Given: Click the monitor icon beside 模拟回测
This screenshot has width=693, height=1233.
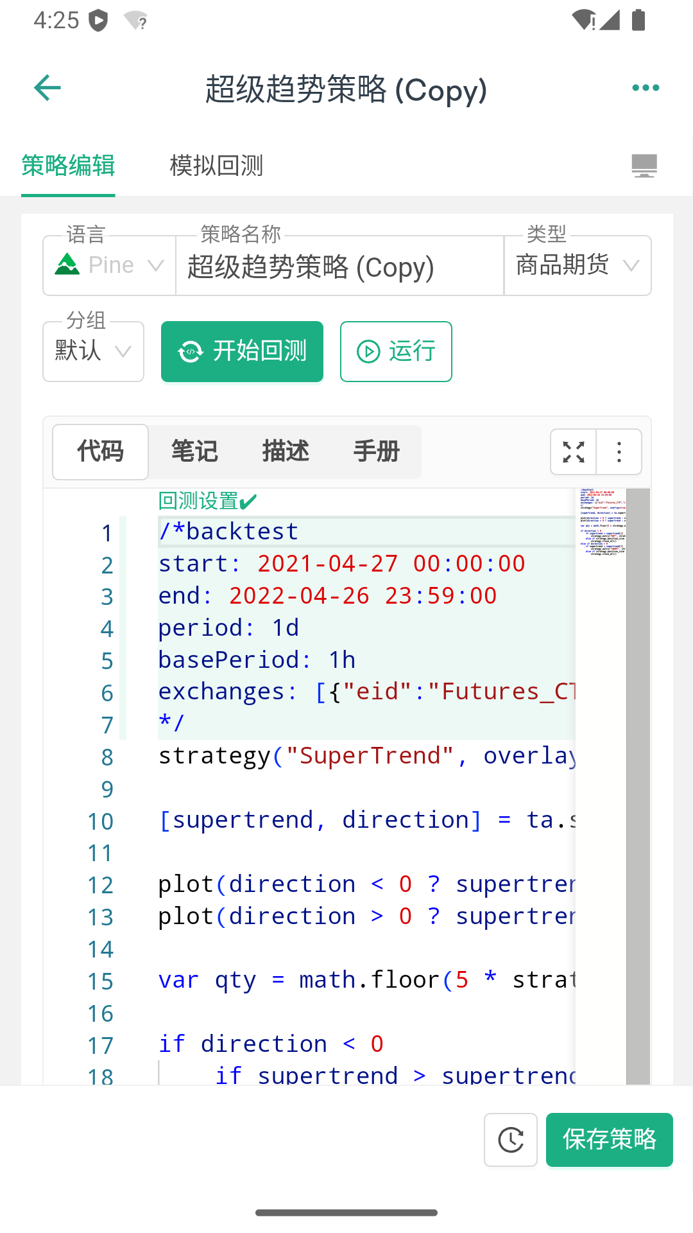Looking at the screenshot, I should point(644,166).
